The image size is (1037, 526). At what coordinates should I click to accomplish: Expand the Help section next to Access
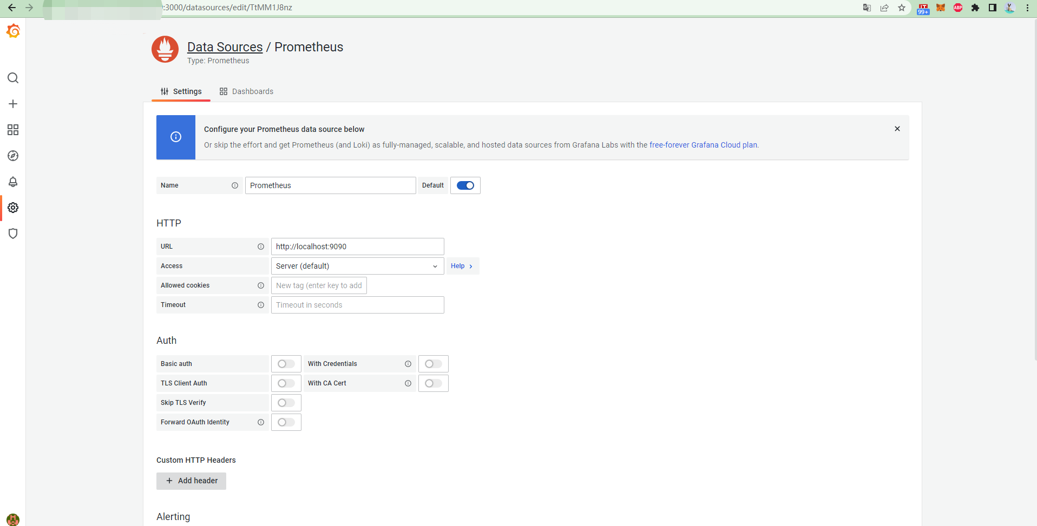[x=462, y=266]
